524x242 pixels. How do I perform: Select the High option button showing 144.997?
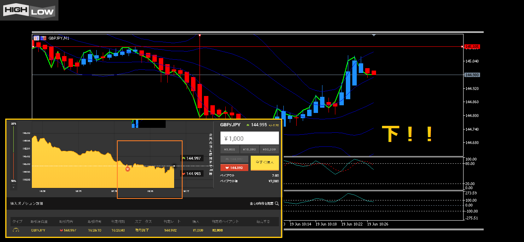[x=234, y=159]
